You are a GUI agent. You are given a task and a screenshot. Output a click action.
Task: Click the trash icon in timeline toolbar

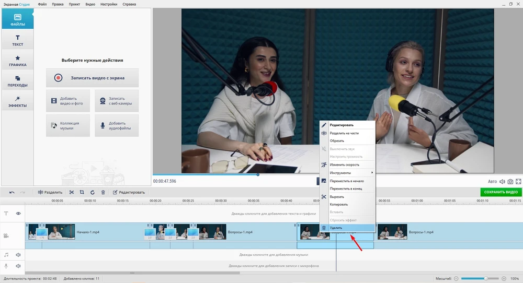pyautogui.click(x=103, y=192)
